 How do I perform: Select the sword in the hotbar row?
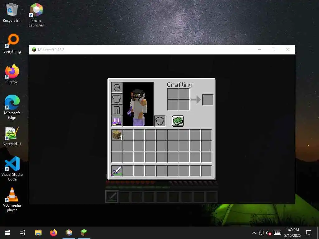coord(117,171)
